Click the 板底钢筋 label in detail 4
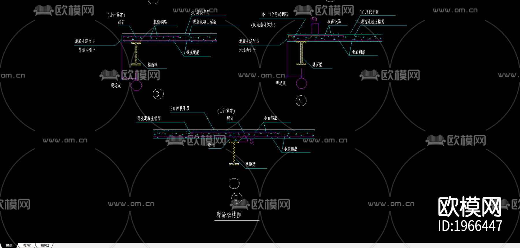 (359, 52)
